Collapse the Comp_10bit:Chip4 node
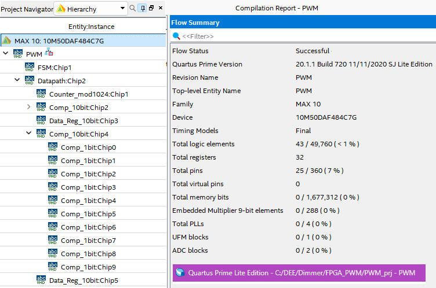The width and height of the screenshot is (436, 288). 29,134
